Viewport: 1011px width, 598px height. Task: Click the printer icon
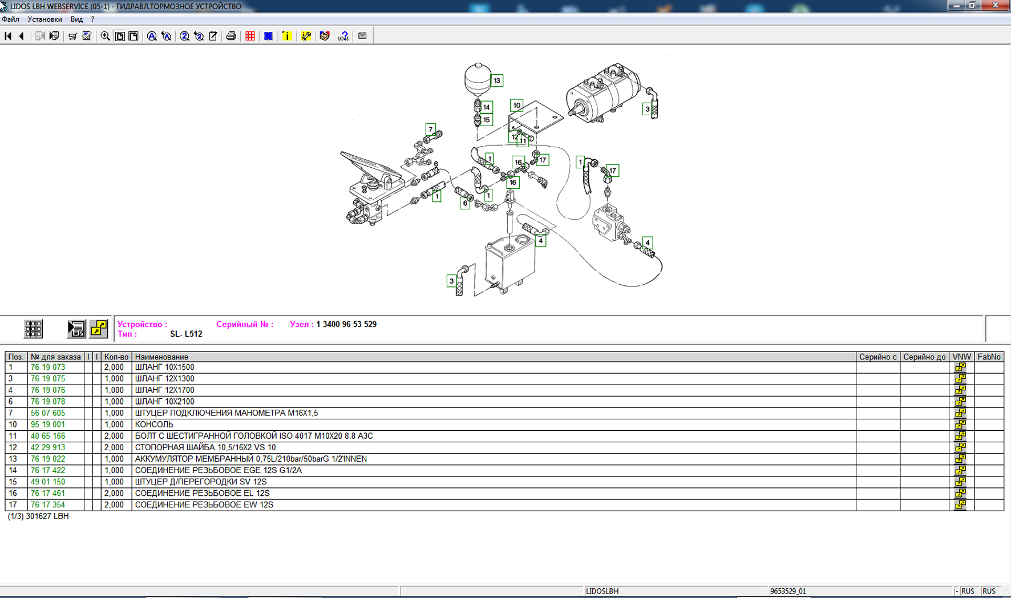click(x=231, y=36)
